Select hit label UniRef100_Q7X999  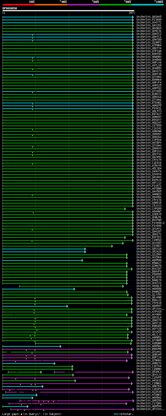coord(149,91)
